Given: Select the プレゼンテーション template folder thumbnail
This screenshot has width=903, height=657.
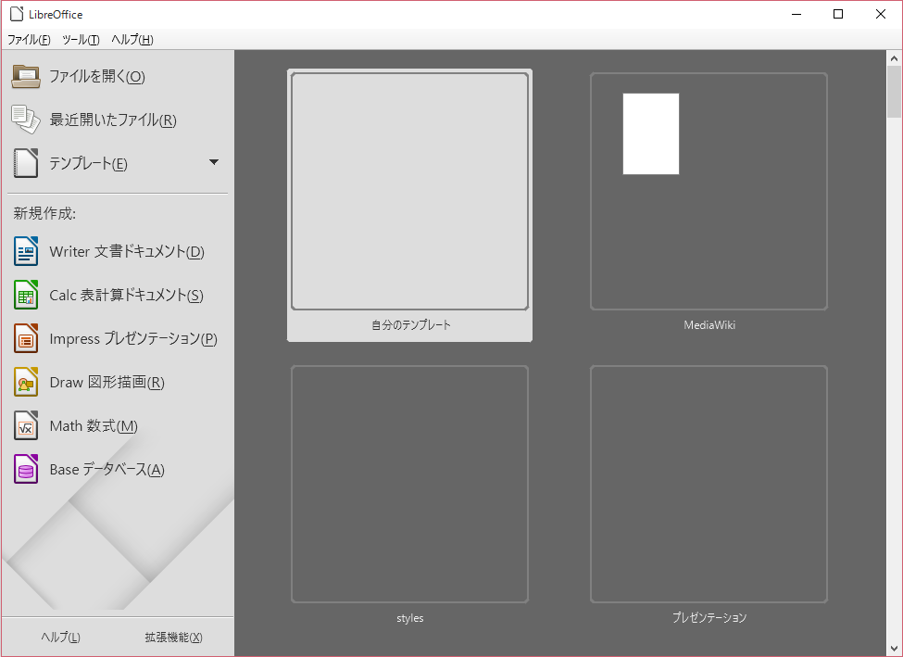Looking at the screenshot, I should [x=709, y=484].
